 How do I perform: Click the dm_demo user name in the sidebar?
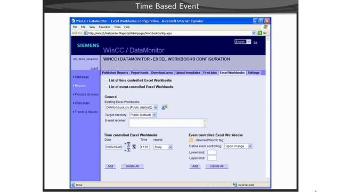click(85, 59)
